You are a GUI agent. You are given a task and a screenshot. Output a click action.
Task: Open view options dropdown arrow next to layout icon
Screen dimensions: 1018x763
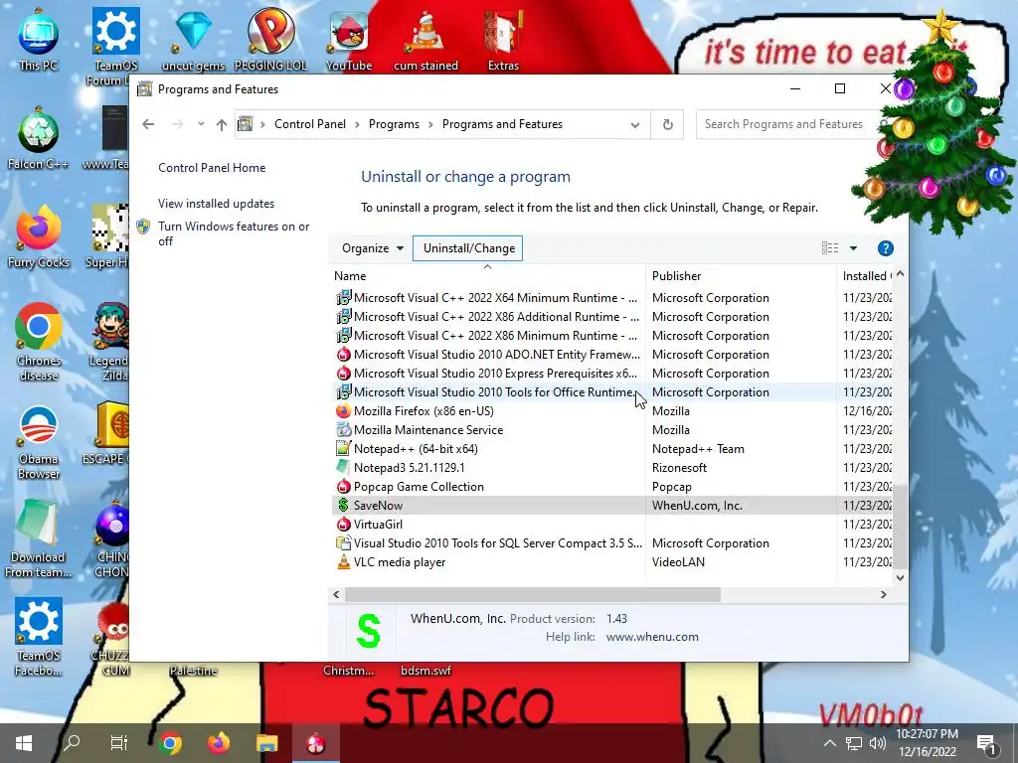click(853, 248)
